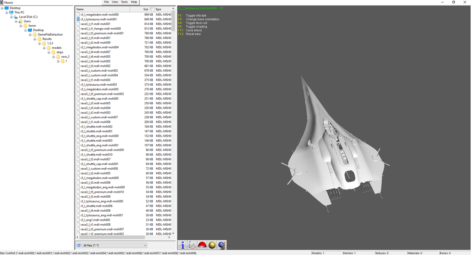The height and width of the screenshot is (255, 471).
Task: Select file race3_l_t1.mdl-msh001
Action: [x=95, y=24]
